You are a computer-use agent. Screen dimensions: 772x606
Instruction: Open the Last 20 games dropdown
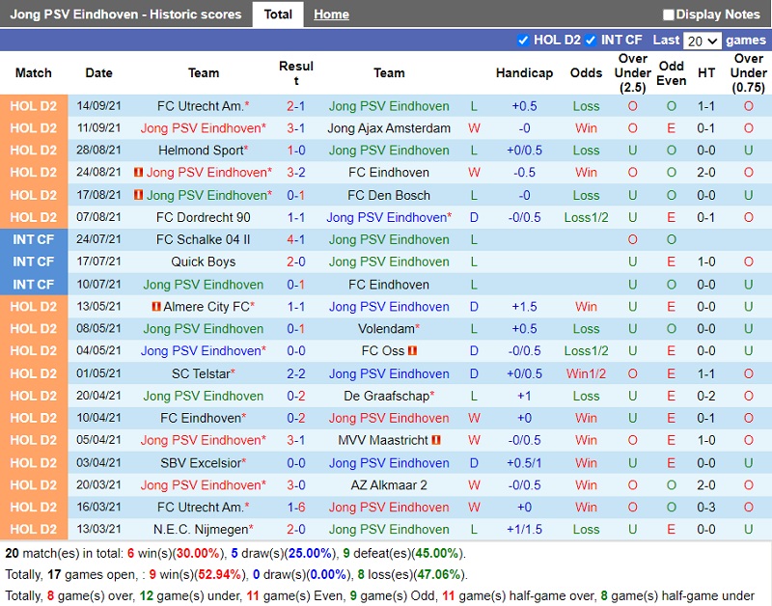(x=703, y=41)
